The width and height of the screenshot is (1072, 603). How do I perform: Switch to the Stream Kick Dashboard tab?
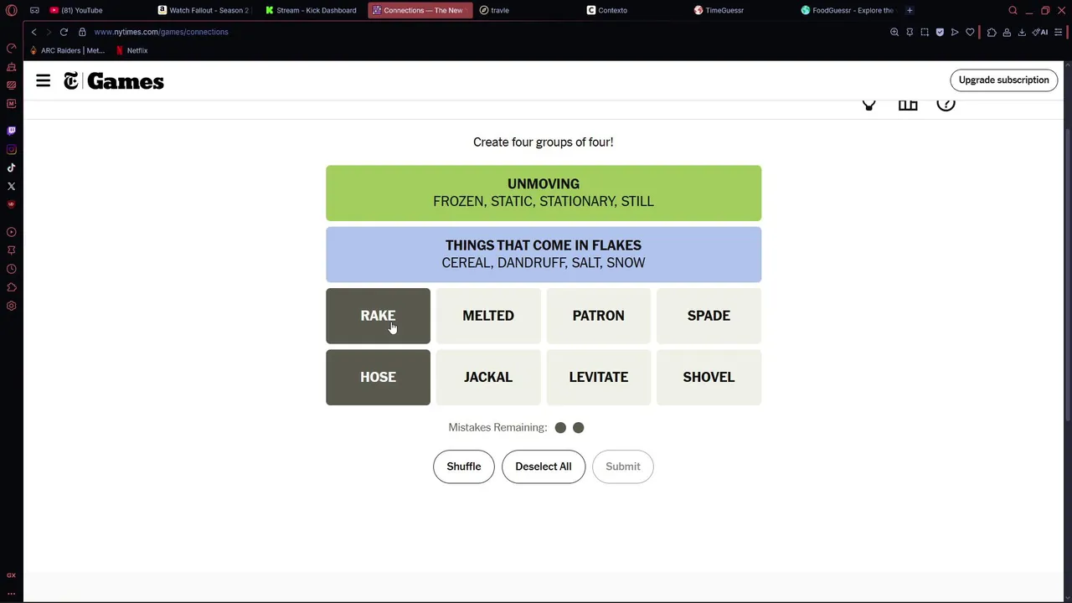coord(312,10)
